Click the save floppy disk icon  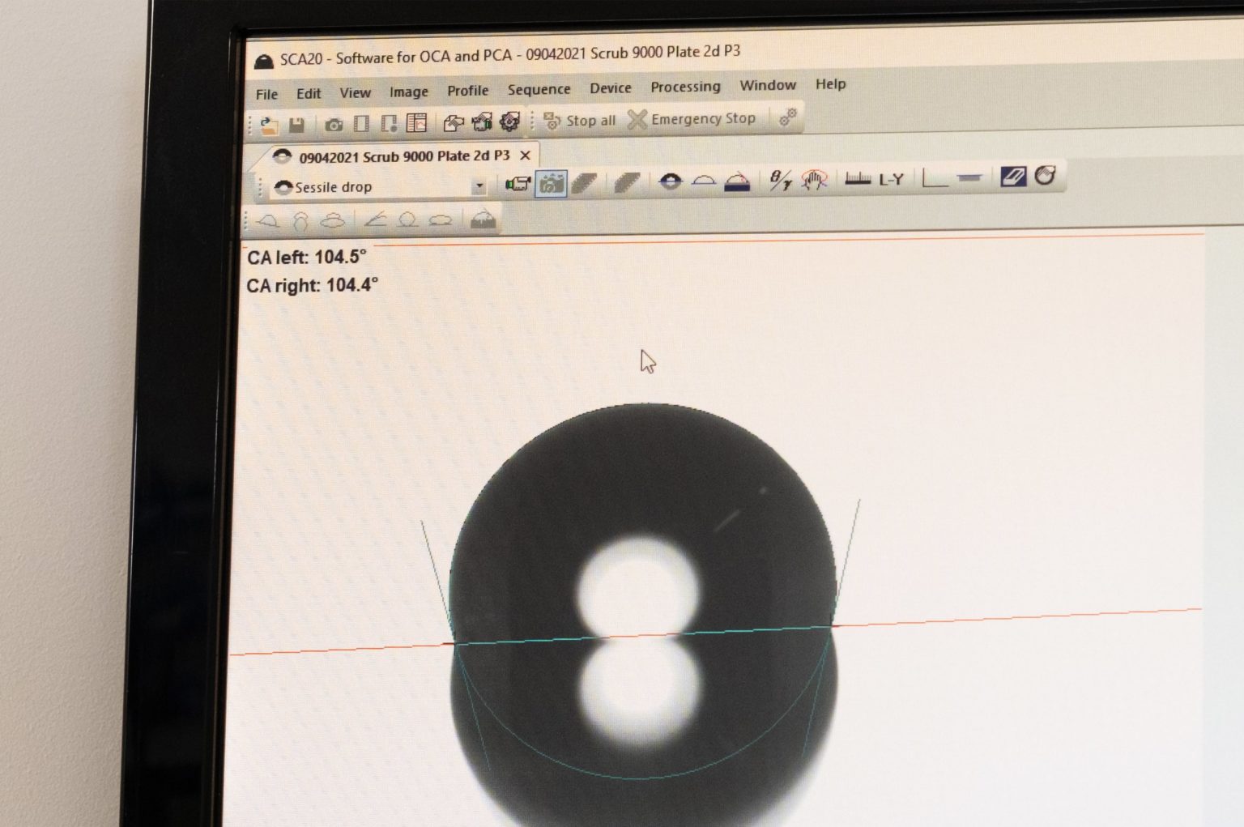click(296, 125)
